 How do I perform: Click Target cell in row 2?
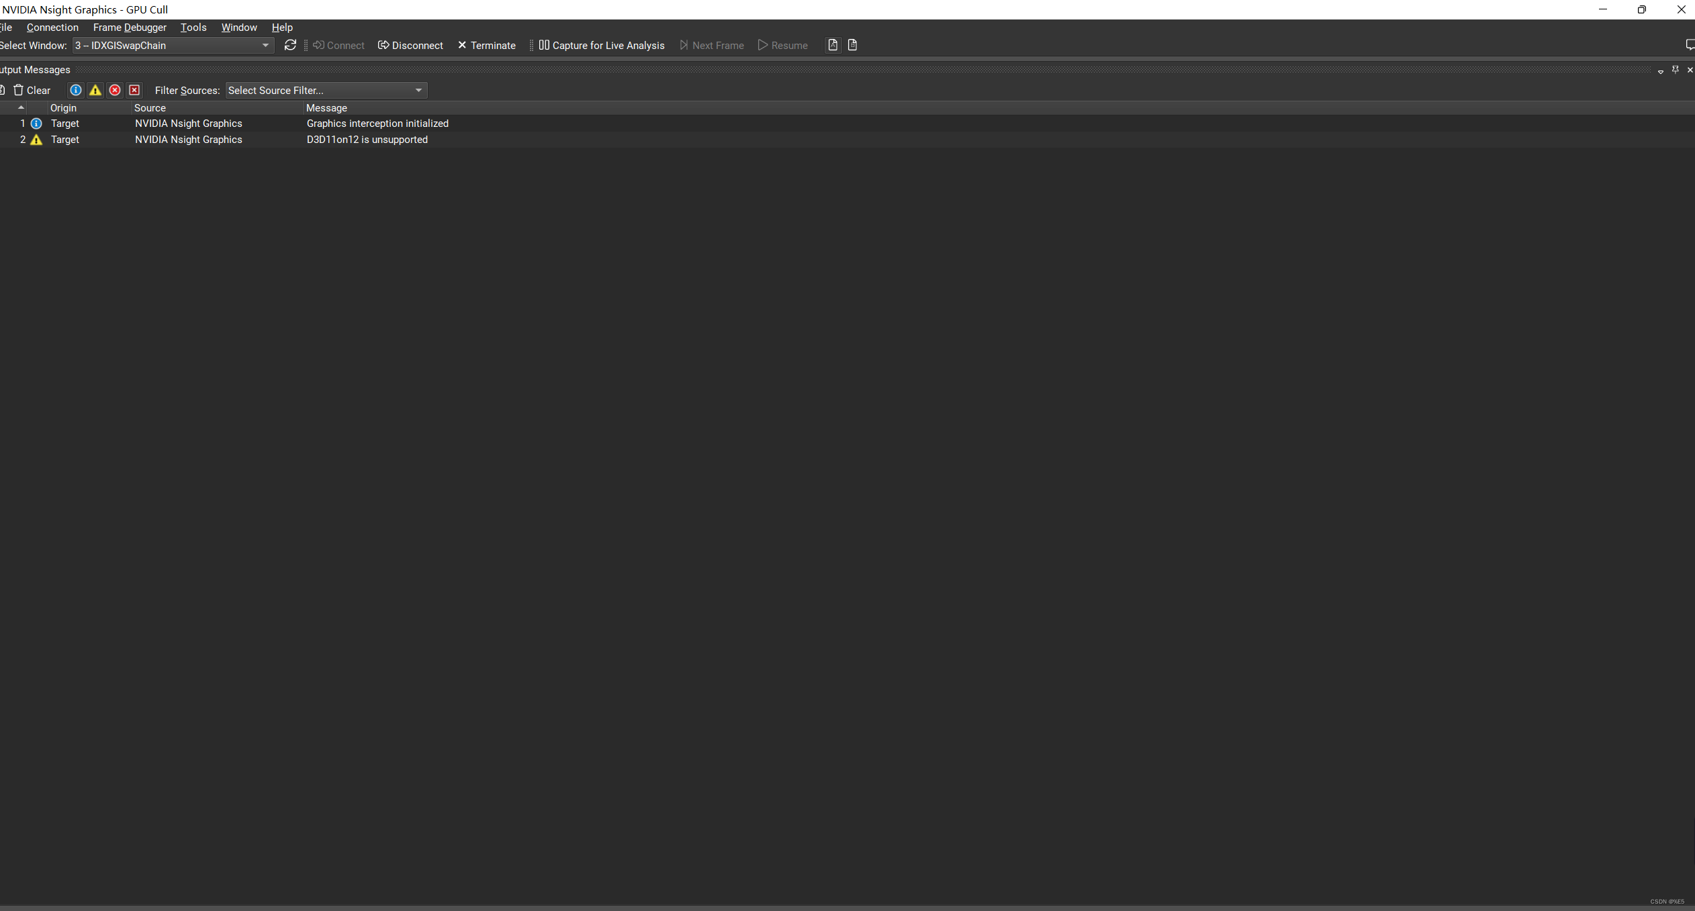[x=64, y=140]
